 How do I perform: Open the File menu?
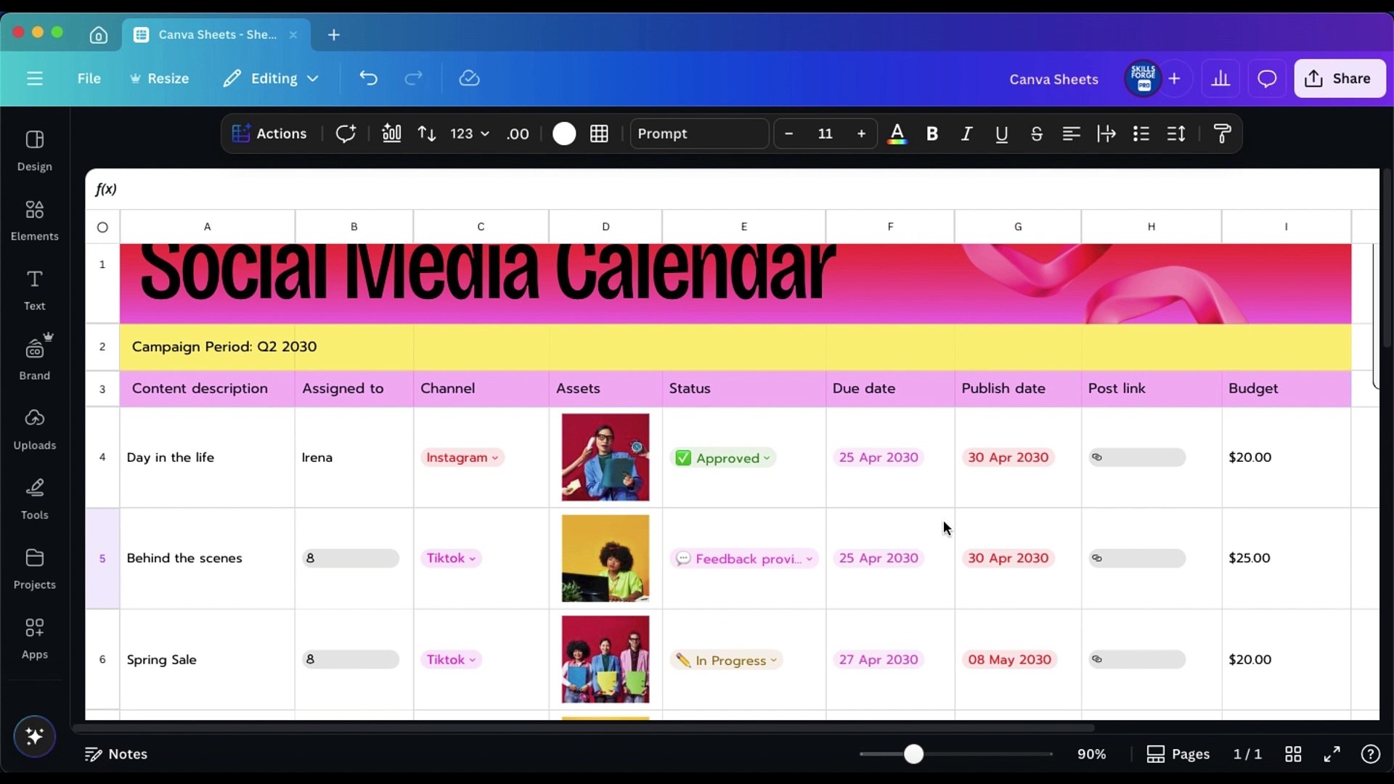(x=89, y=78)
